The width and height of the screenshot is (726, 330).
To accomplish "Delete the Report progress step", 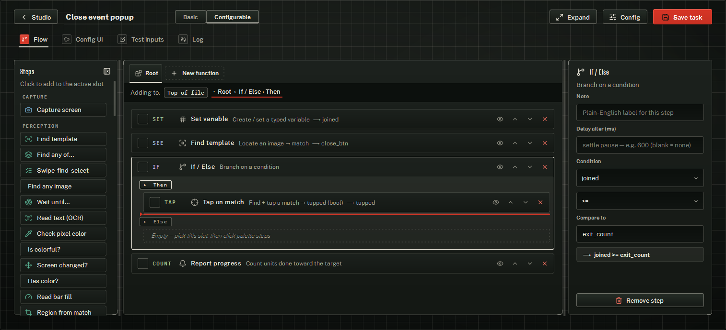I will click(544, 264).
